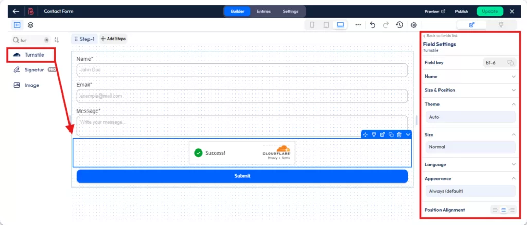Click the Publish button
Image resolution: width=527 pixels, height=225 pixels.
click(x=462, y=11)
